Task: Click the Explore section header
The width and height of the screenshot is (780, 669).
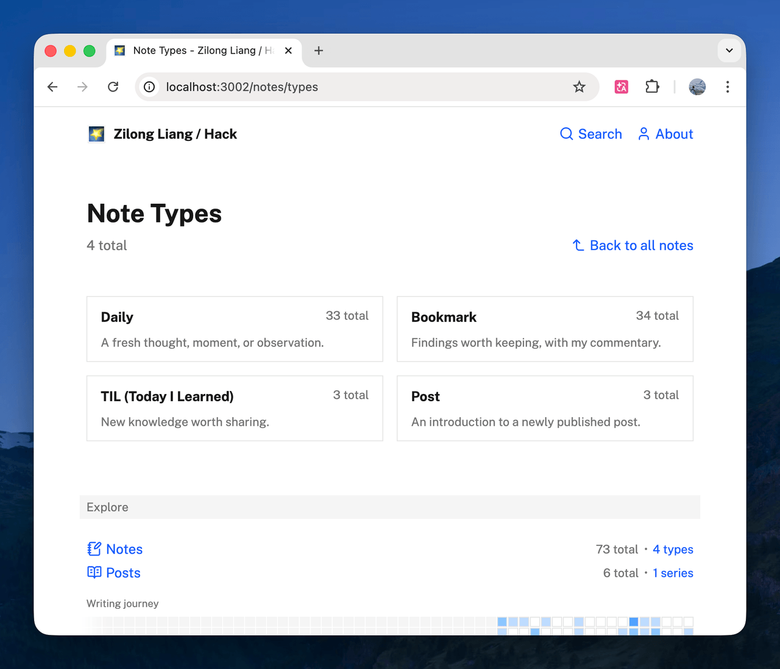Action: click(390, 507)
